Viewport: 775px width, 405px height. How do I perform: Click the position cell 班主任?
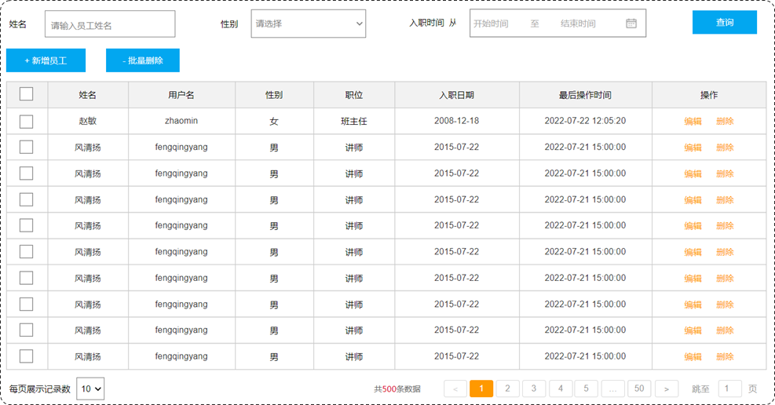354,121
